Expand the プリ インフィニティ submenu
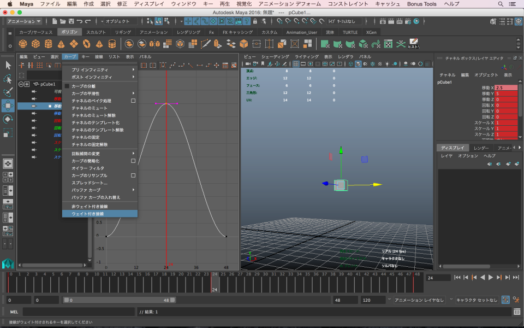The image size is (524, 328). coord(100,69)
